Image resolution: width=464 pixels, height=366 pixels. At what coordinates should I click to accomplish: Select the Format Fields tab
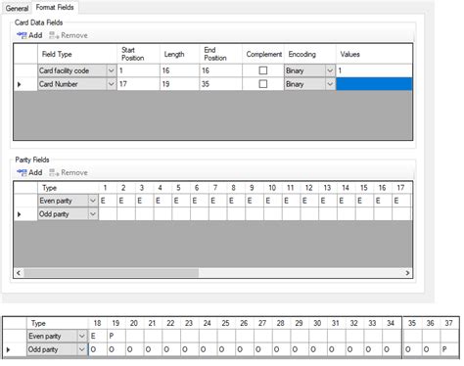55,7
